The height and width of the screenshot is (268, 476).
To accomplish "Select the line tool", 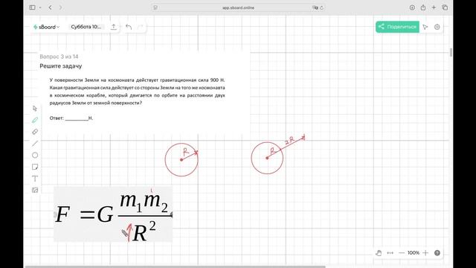I will tap(35, 144).
